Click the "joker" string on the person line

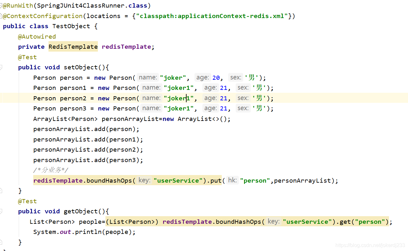pos(173,78)
